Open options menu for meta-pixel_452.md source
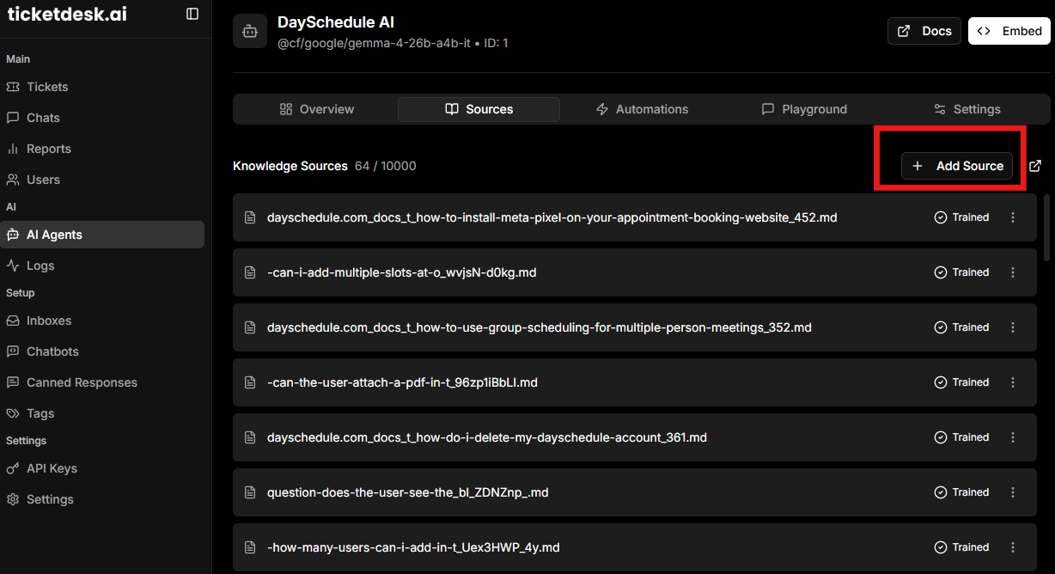Screen dimensions: 1055x574 point(1013,217)
